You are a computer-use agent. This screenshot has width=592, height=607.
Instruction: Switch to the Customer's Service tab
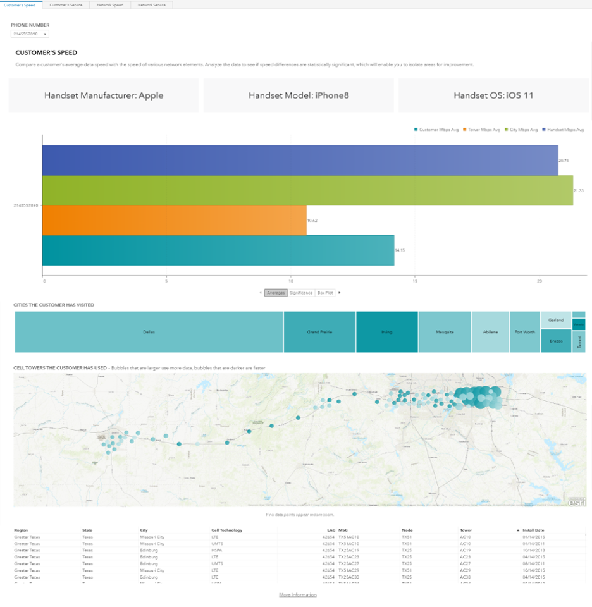coord(66,5)
